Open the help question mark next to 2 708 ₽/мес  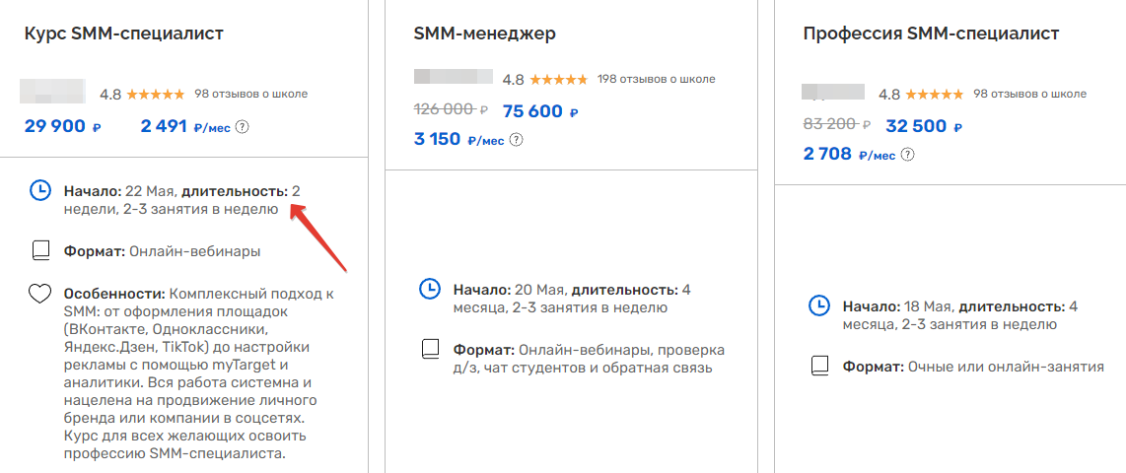pos(908,154)
